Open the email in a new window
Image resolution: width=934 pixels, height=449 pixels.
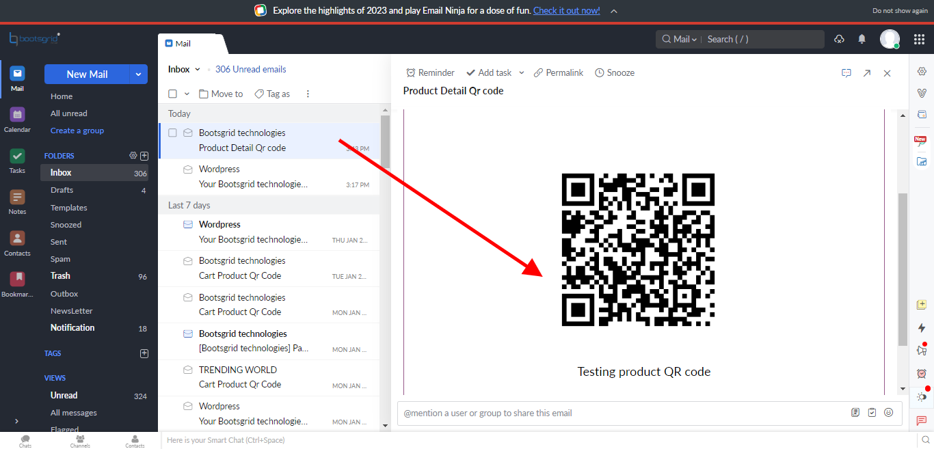(x=867, y=72)
